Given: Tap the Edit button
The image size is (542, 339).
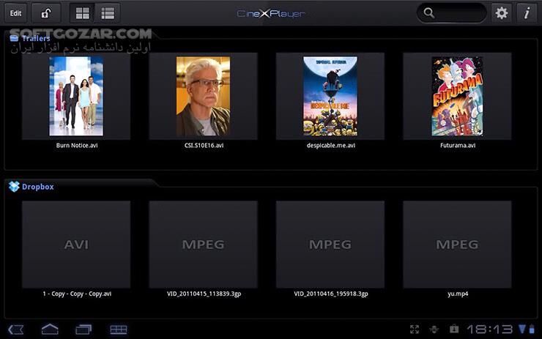Looking at the screenshot, I should click(x=15, y=13).
